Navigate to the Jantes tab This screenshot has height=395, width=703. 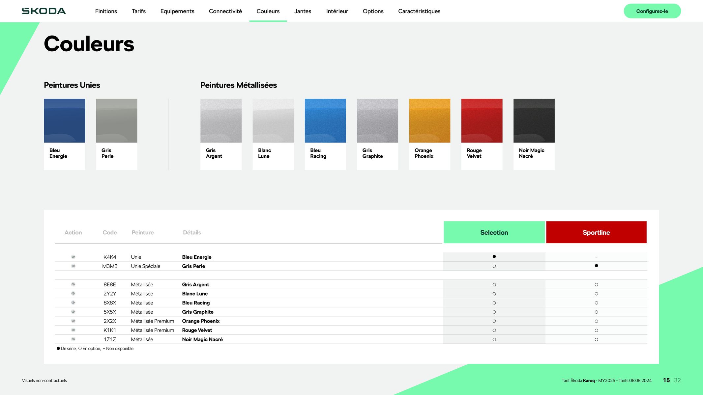[x=303, y=11]
